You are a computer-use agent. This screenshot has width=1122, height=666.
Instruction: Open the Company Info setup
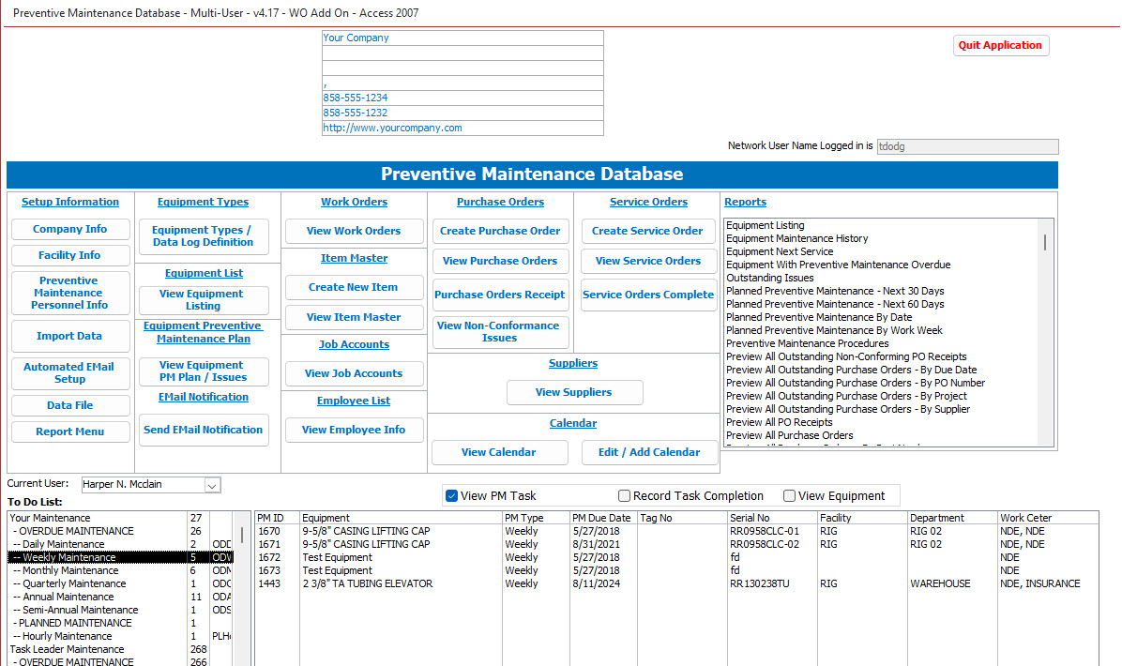pos(69,229)
